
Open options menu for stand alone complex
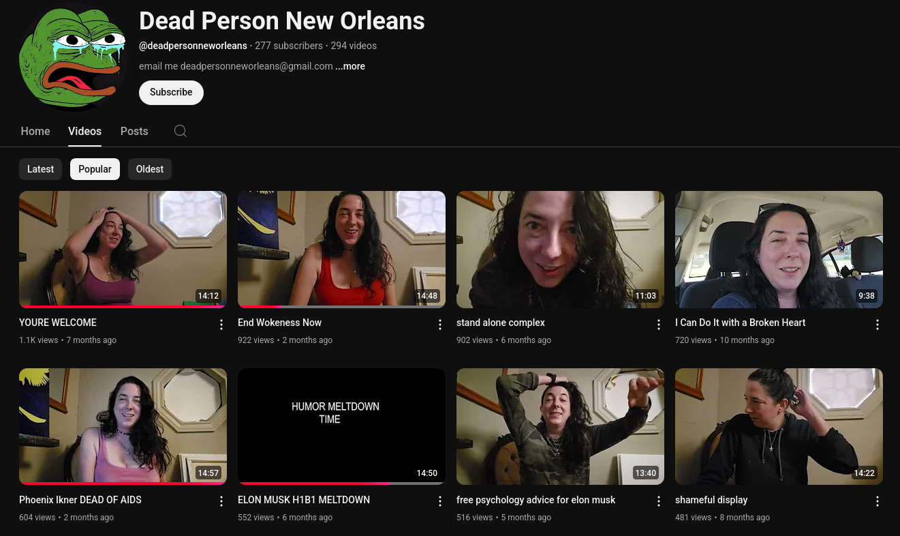(659, 325)
